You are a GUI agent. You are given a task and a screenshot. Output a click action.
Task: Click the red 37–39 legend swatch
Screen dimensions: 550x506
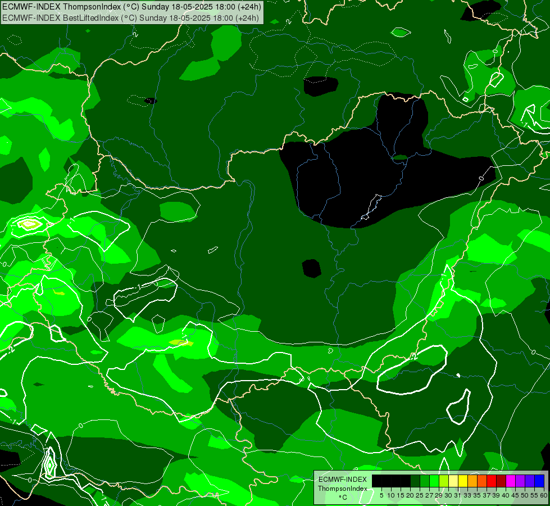(x=492, y=481)
